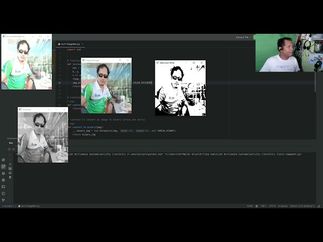This screenshot has width=323, height=242.
Task: Click the 10:44 cursor position indicator
Action: [x=250, y=206]
